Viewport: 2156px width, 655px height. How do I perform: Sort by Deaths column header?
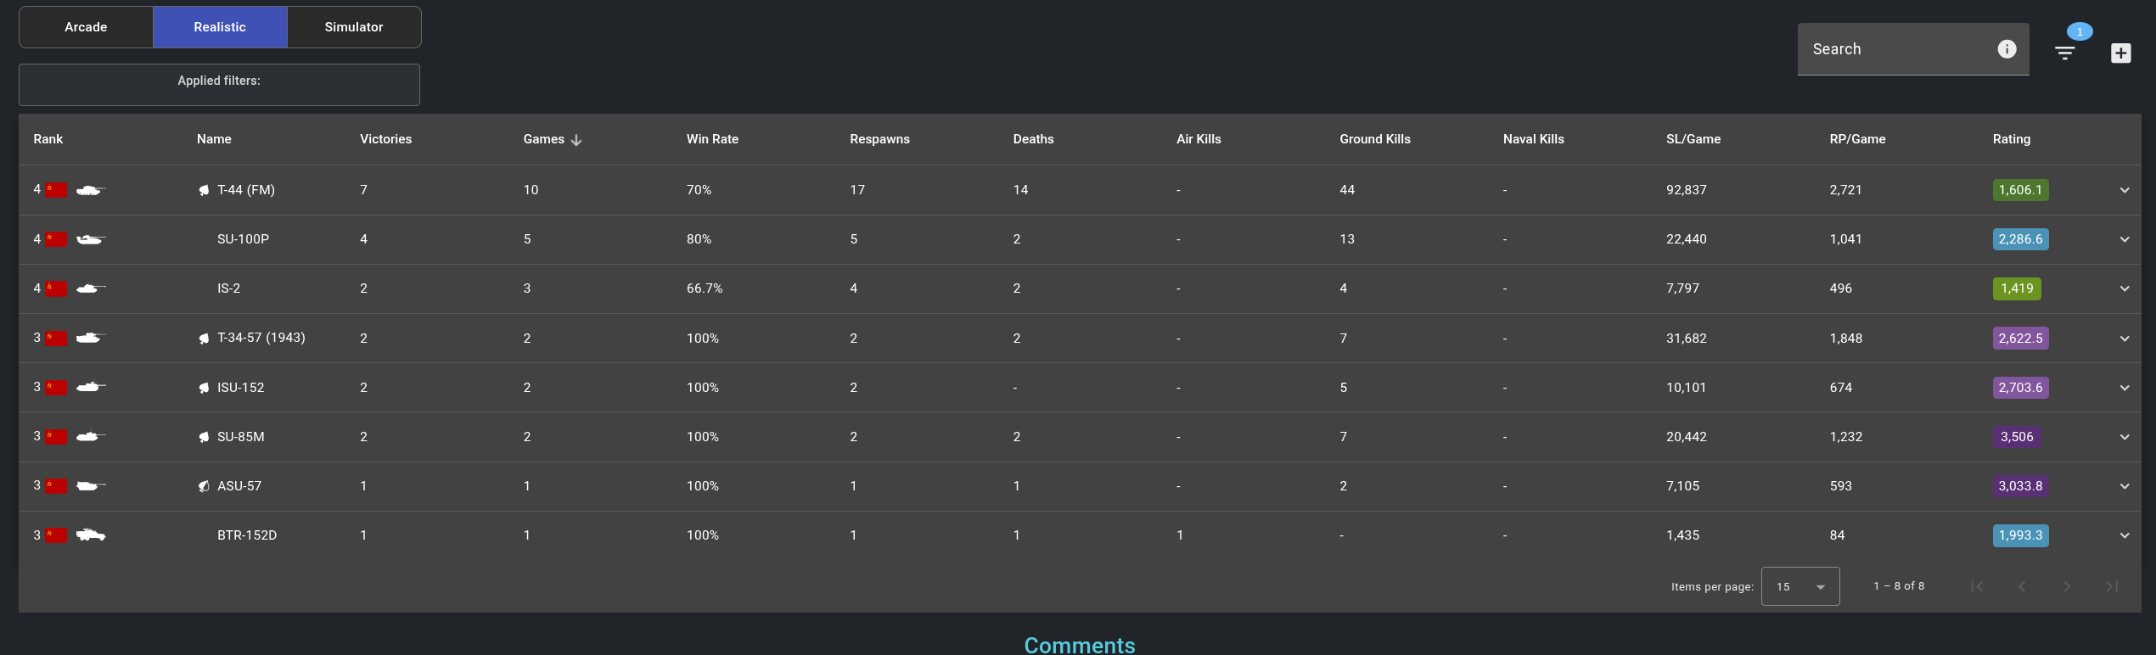(1033, 139)
